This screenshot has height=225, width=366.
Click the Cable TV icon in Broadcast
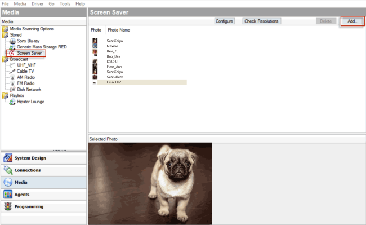[x=12, y=71]
